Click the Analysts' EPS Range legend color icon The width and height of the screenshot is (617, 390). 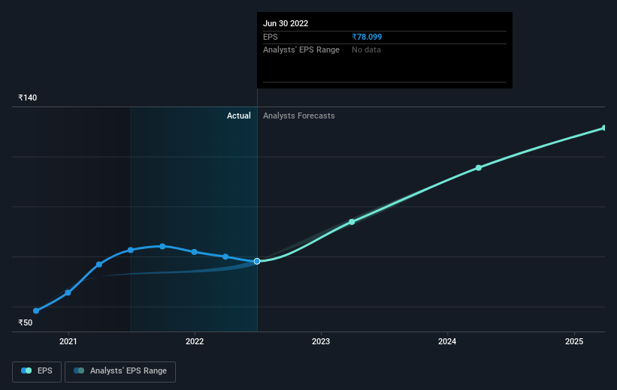[79, 370]
